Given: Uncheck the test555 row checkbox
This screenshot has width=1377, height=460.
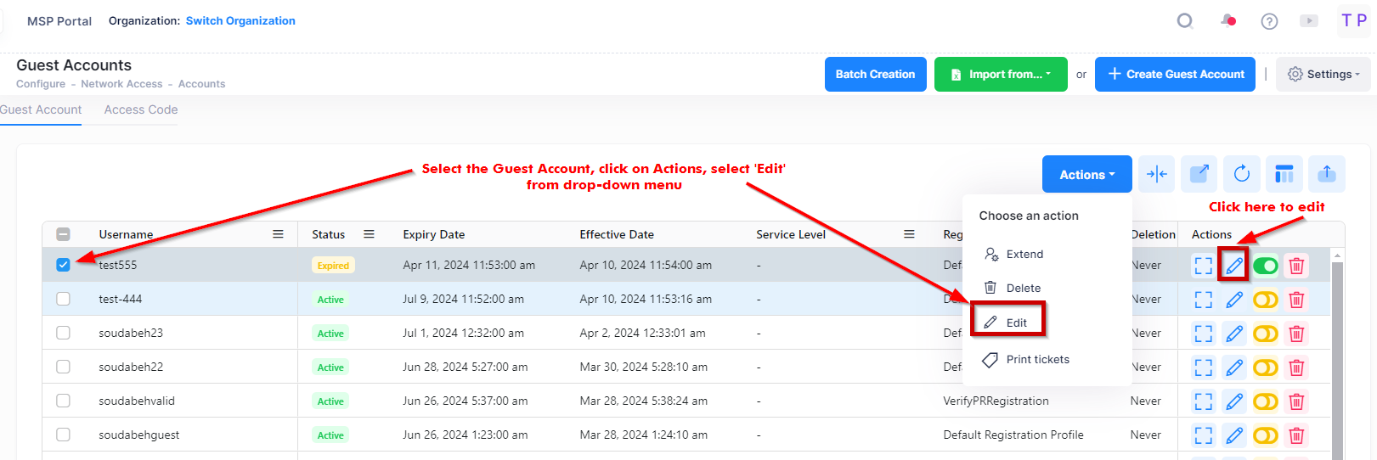Looking at the screenshot, I should click(63, 265).
